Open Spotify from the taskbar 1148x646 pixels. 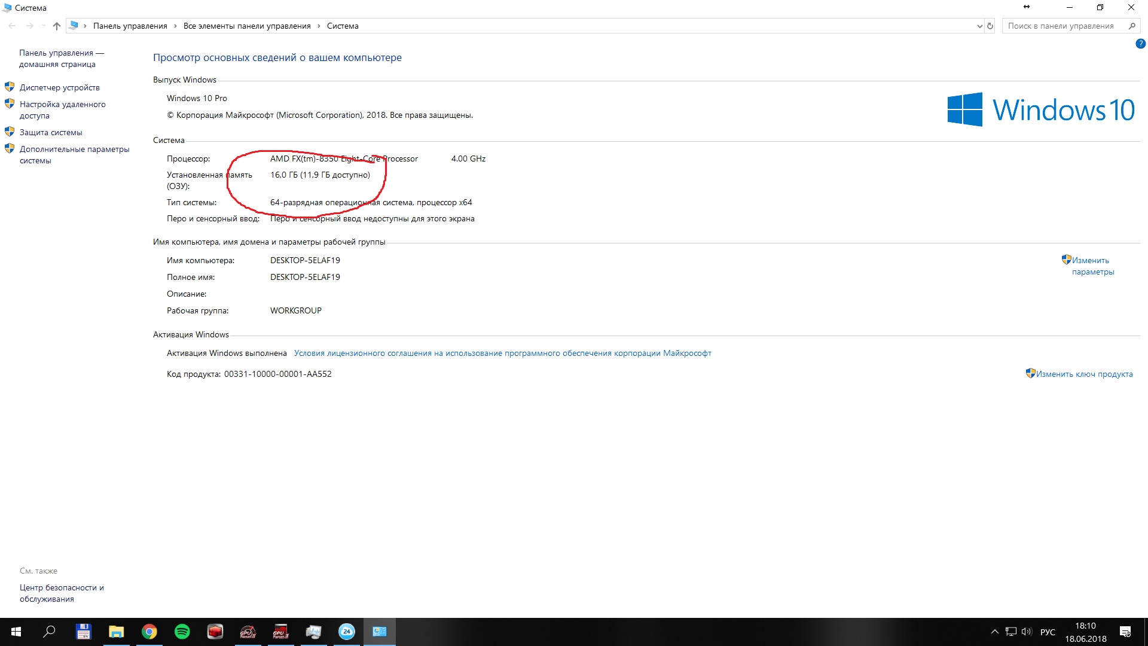pos(182,632)
